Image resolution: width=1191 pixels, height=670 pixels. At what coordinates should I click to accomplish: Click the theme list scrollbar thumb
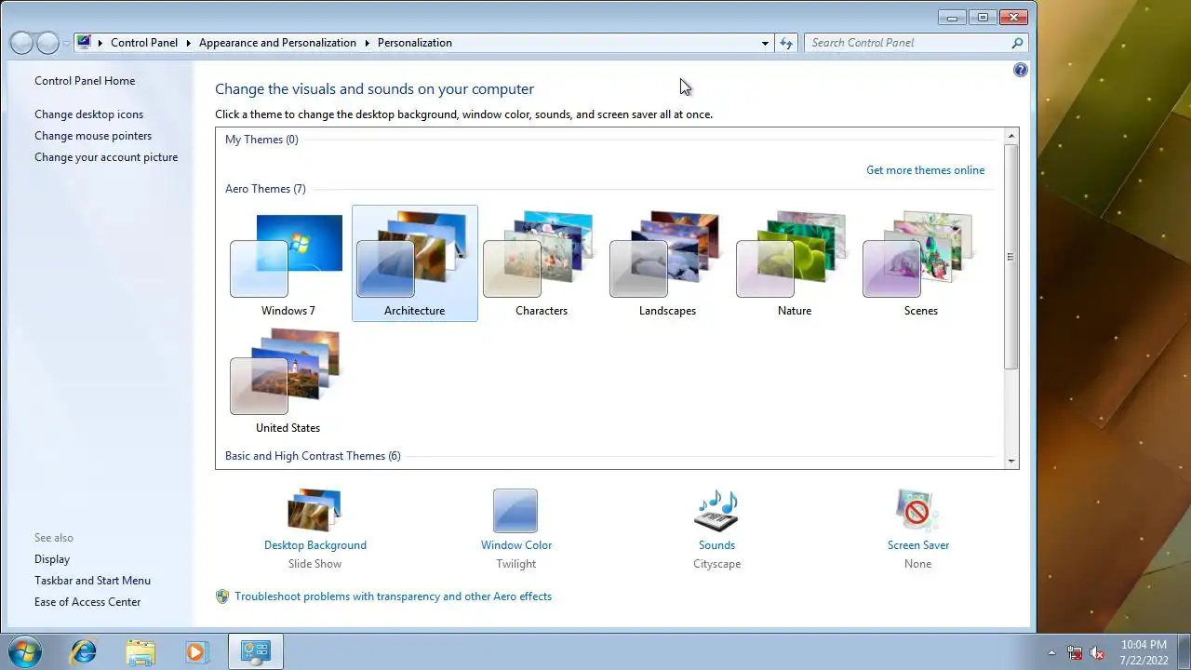tap(1011, 258)
